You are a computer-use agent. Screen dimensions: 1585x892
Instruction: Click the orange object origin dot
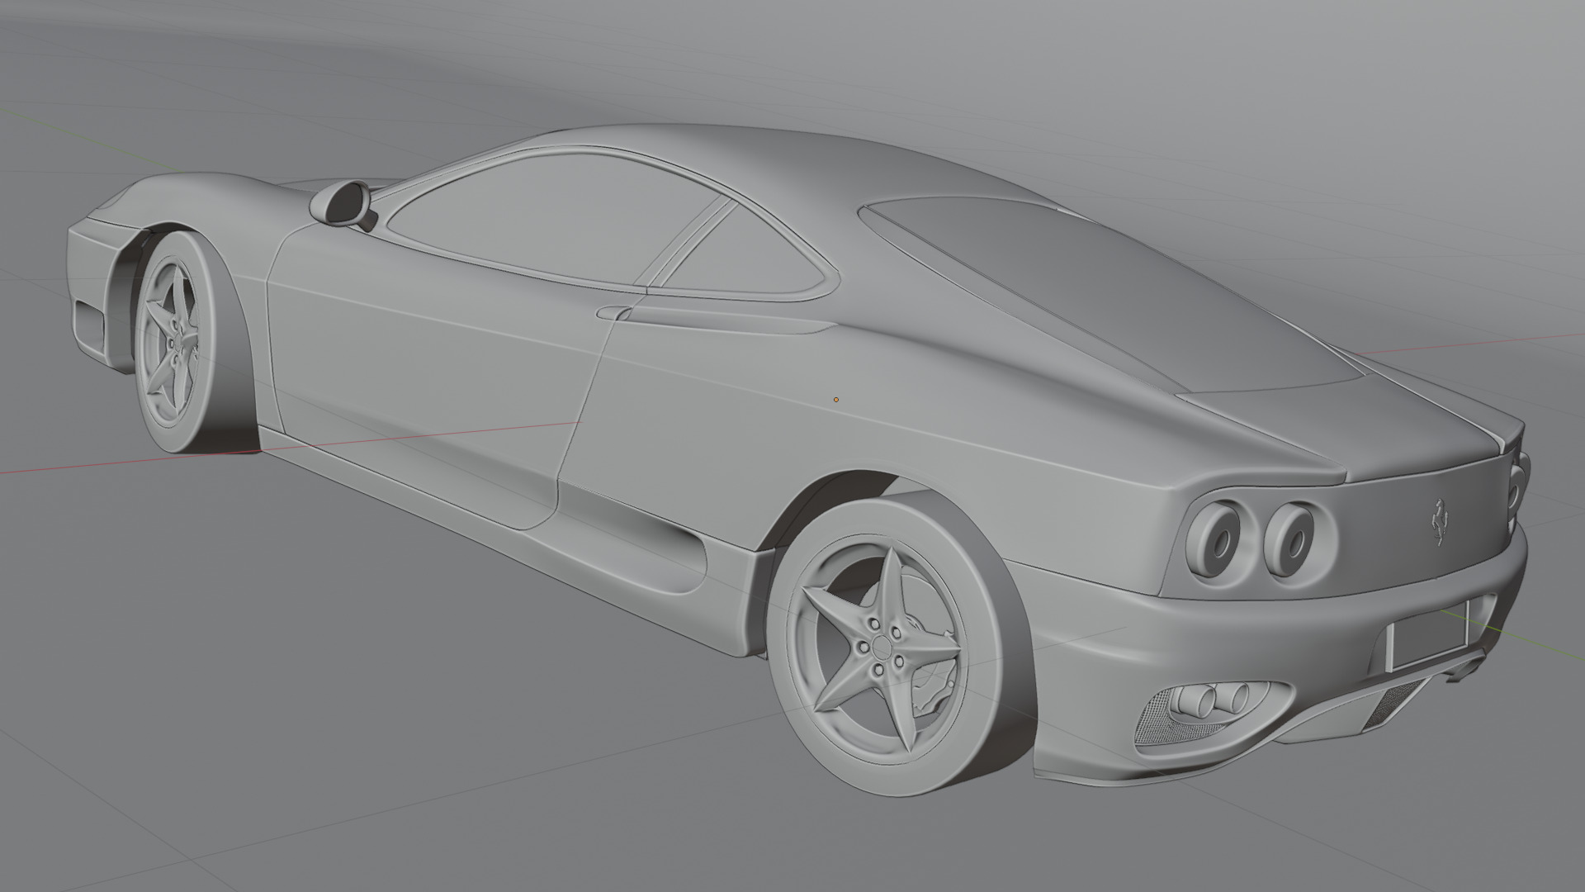coord(836,400)
